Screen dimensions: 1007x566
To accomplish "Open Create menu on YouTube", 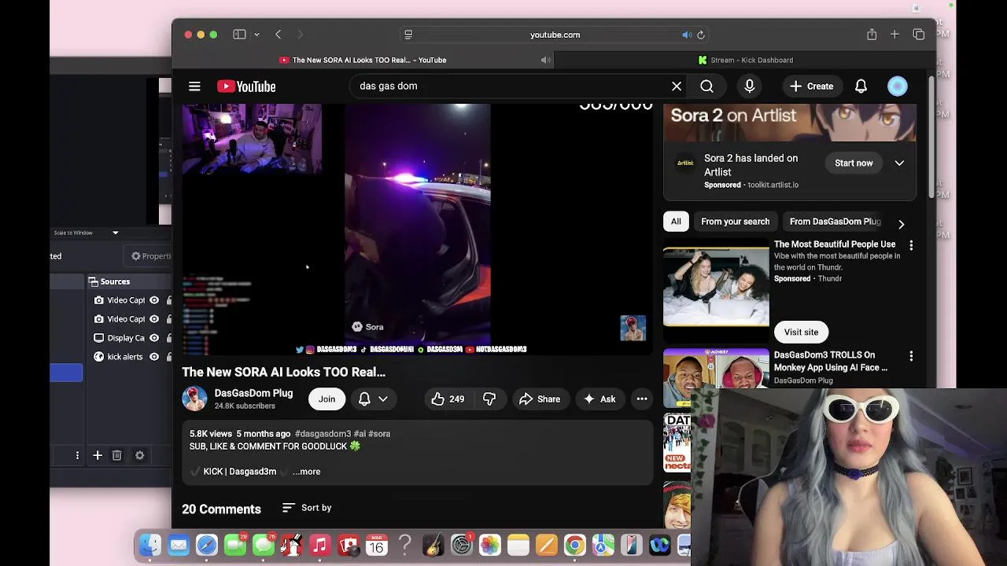I will [811, 86].
